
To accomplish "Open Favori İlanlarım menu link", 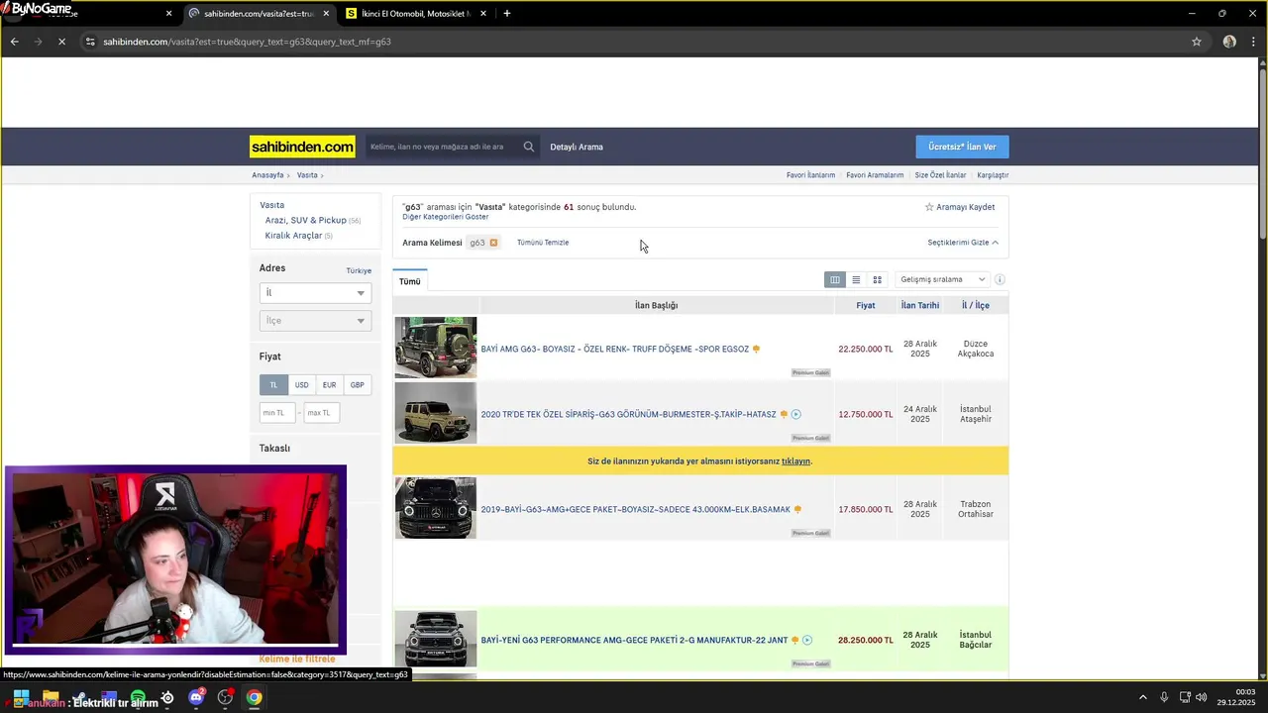I will point(810,175).
